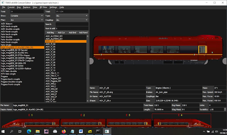
Task: Click the Add Rand button
Action: click(x=83, y=32)
